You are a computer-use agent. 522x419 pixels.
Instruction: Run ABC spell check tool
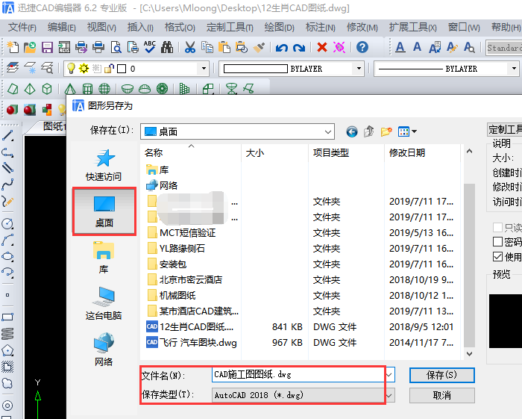150,47
